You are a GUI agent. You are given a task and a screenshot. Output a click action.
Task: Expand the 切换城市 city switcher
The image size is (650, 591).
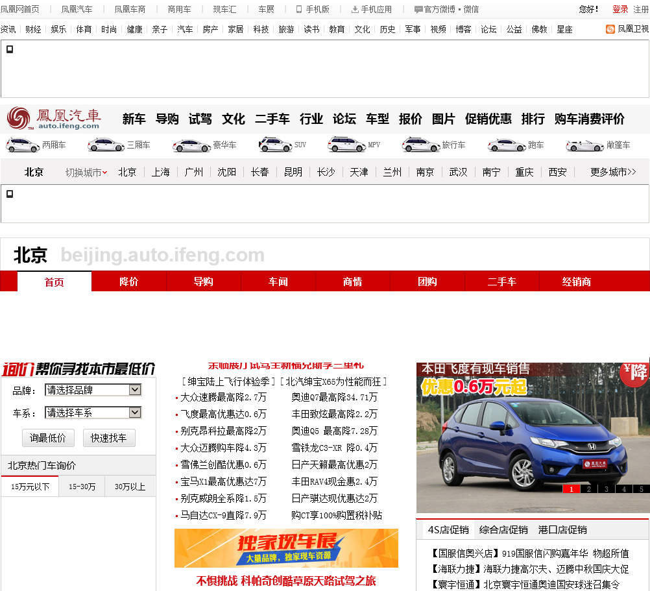[x=86, y=173]
